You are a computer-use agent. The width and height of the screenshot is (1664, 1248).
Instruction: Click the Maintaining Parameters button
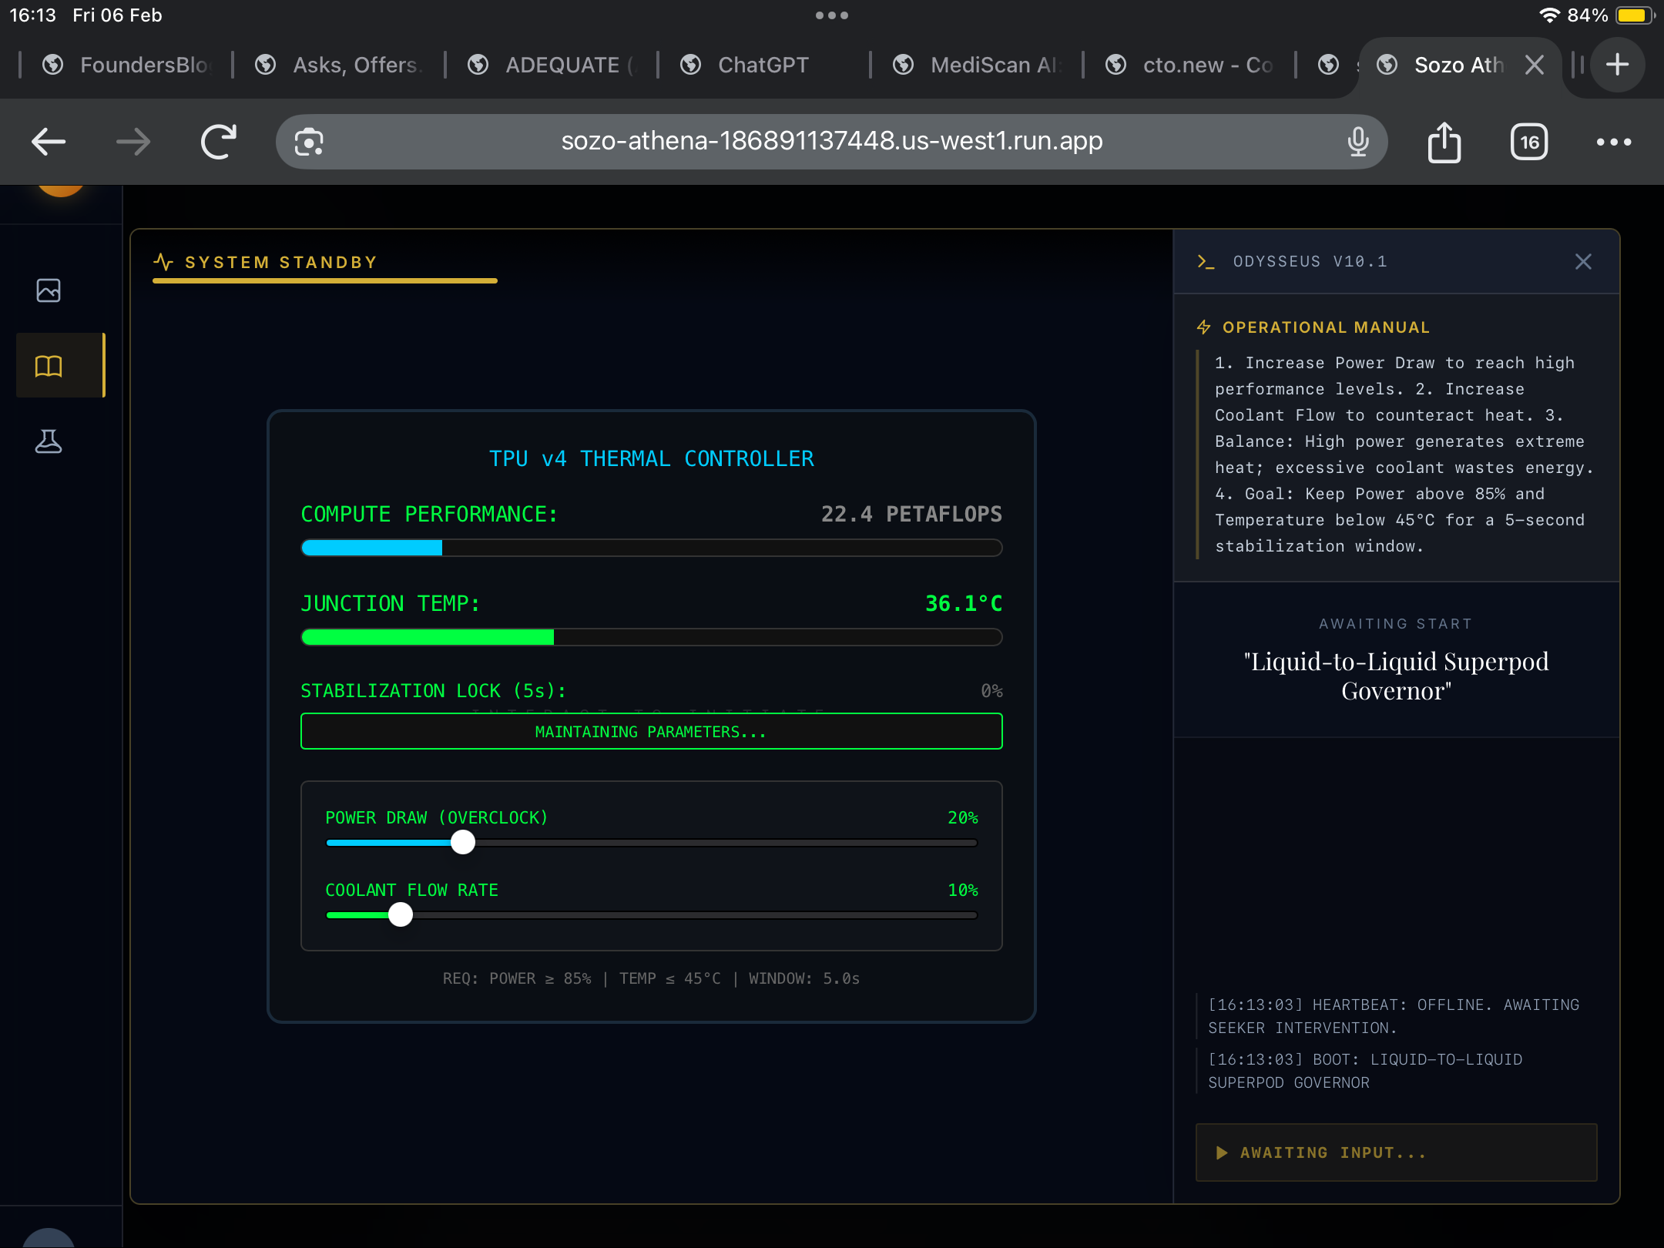(651, 732)
